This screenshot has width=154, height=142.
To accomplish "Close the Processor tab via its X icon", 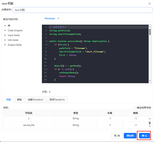I will pos(58,18).
